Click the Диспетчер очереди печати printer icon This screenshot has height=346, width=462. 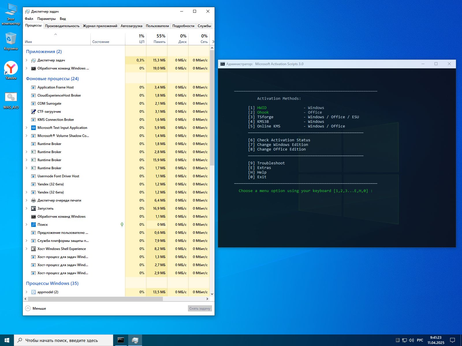(x=33, y=200)
